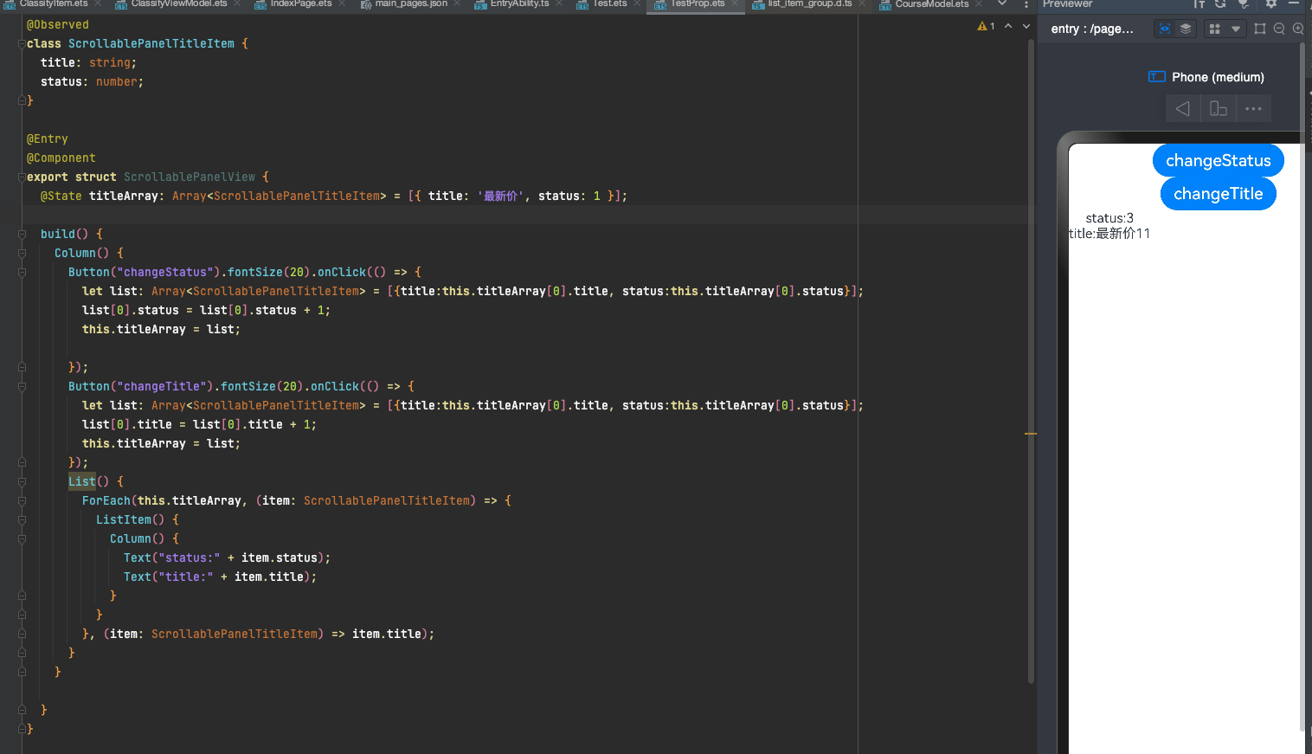Open the more options ellipsis in previewer
This screenshot has height=754, width=1312.
[1253, 109]
